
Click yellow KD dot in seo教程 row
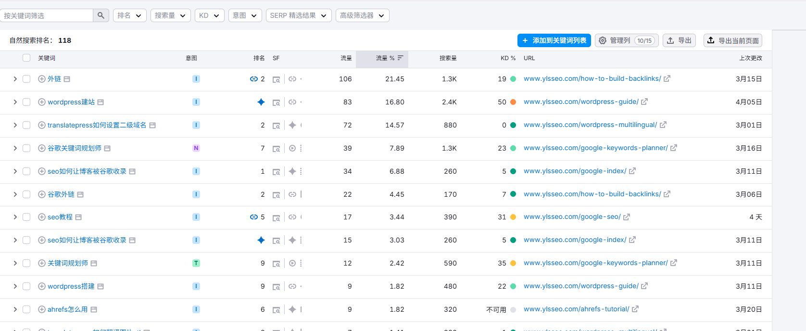point(513,217)
